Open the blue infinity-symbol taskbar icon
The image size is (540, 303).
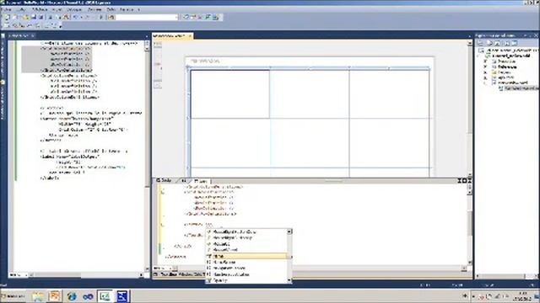(88, 296)
